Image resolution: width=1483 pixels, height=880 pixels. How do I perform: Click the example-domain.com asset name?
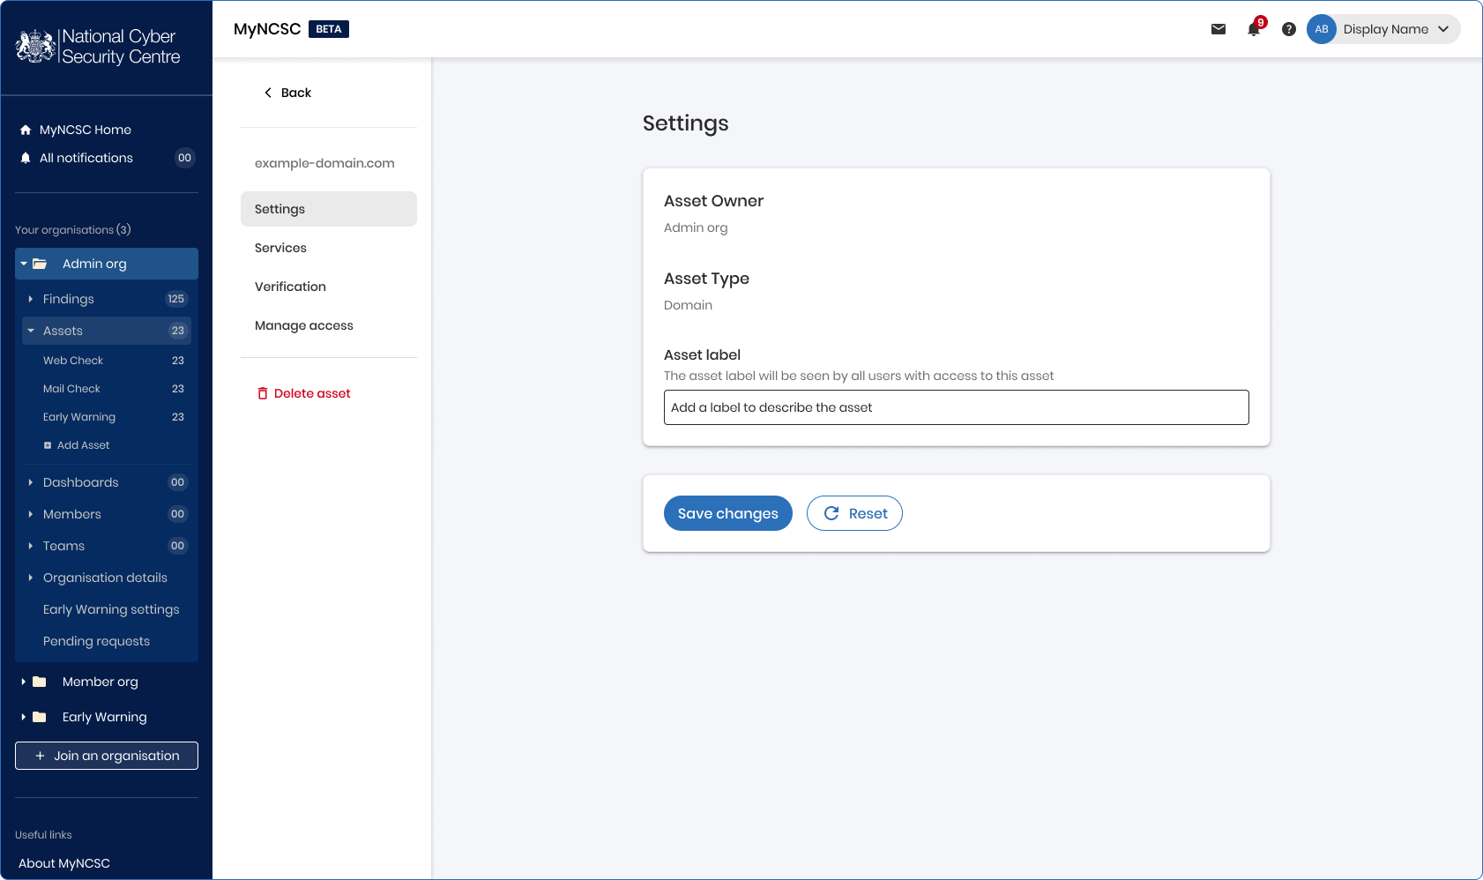(x=324, y=163)
